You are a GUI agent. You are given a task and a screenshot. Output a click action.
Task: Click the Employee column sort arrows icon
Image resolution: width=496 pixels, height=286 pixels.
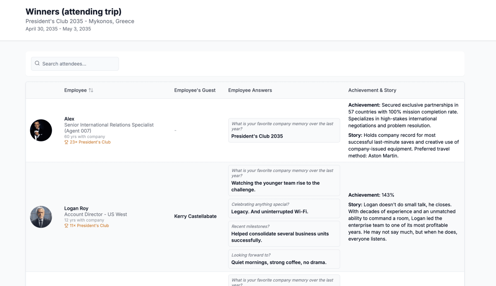tap(91, 90)
